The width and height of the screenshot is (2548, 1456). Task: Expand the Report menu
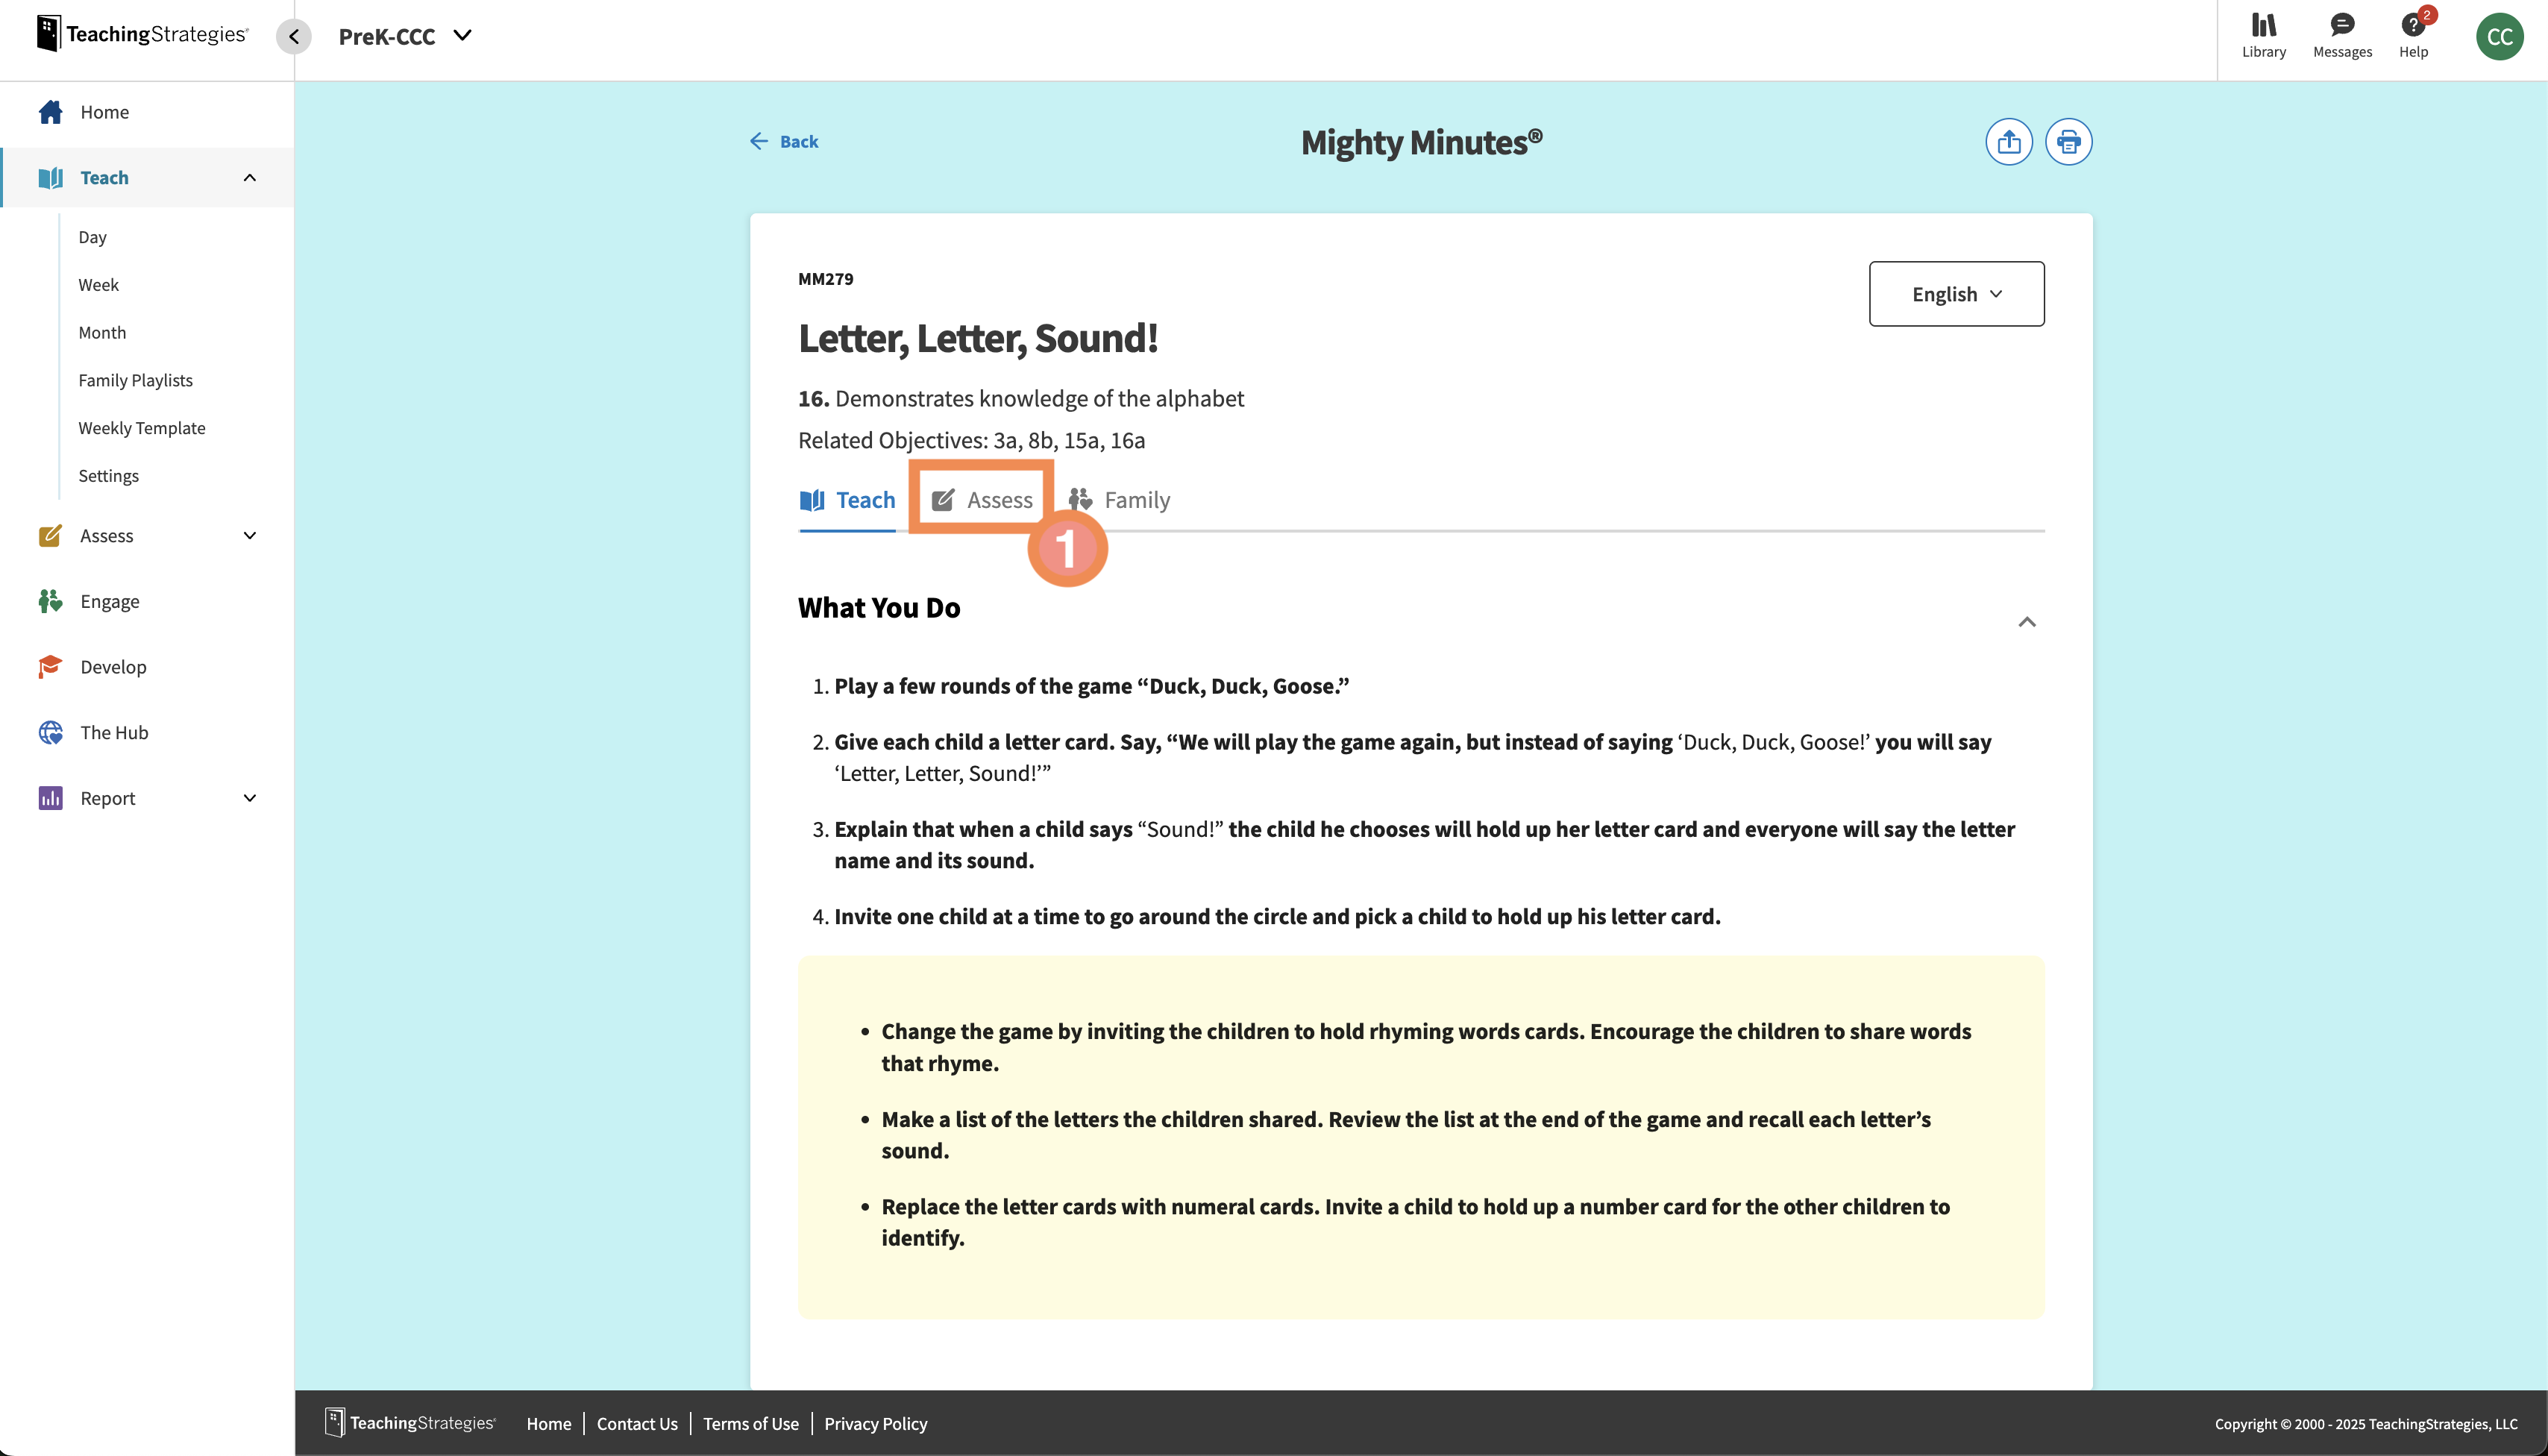coord(107,798)
